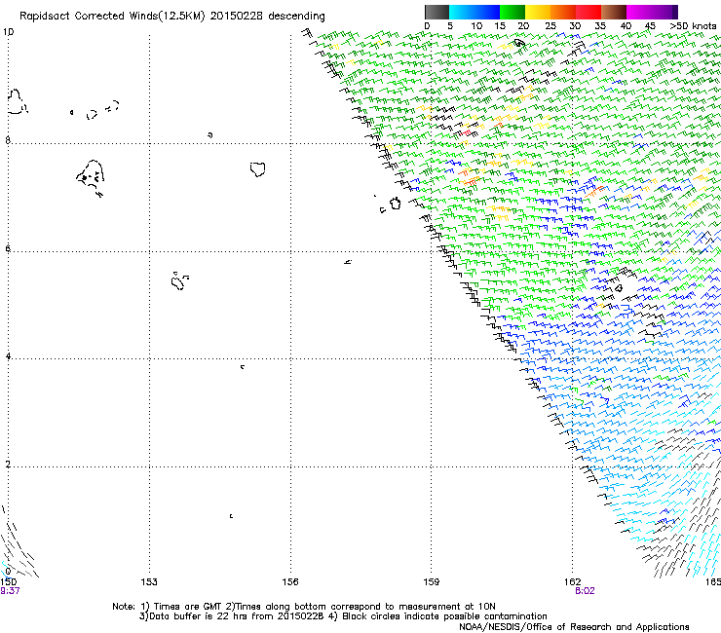Click the island outline at far left near latitude 9
The width and height of the screenshot is (721, 633).
tap(17, 101)
